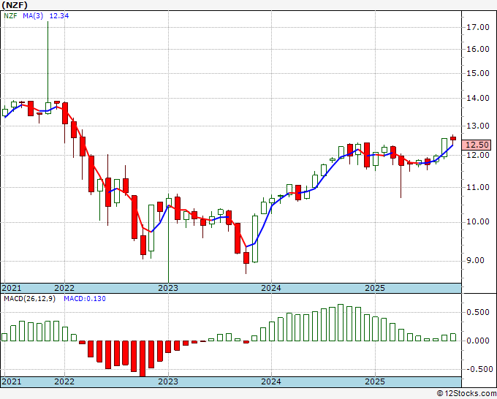Click 2023 on the price chart timeline

pyautogui.click(x=168, y=288)
